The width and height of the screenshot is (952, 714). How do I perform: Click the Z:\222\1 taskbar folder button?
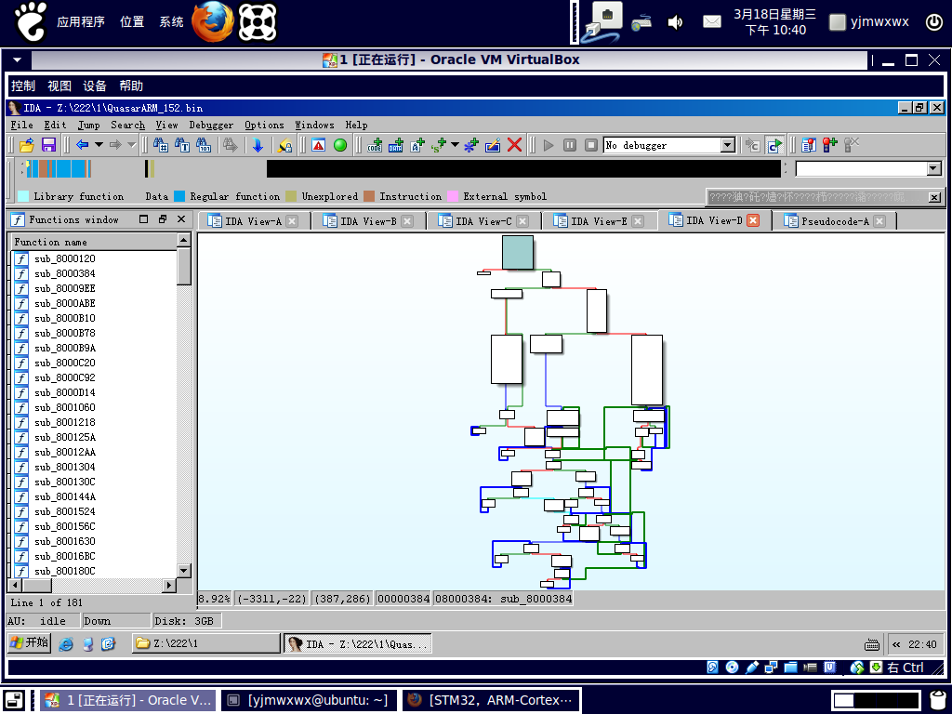(x=205, y=643)
